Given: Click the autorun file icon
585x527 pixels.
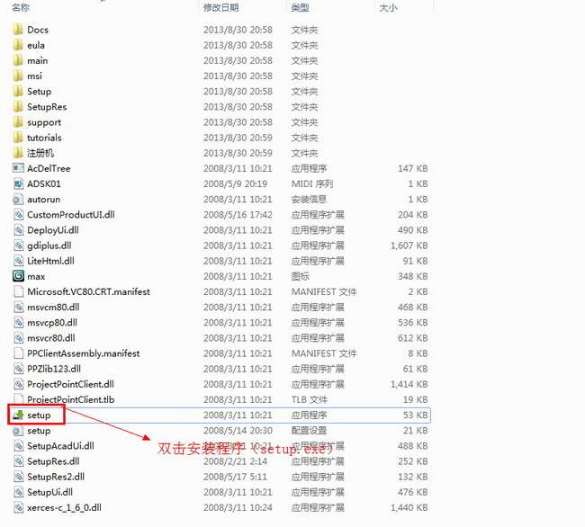Looking at the screenshot, I should [x=18, y=199].
